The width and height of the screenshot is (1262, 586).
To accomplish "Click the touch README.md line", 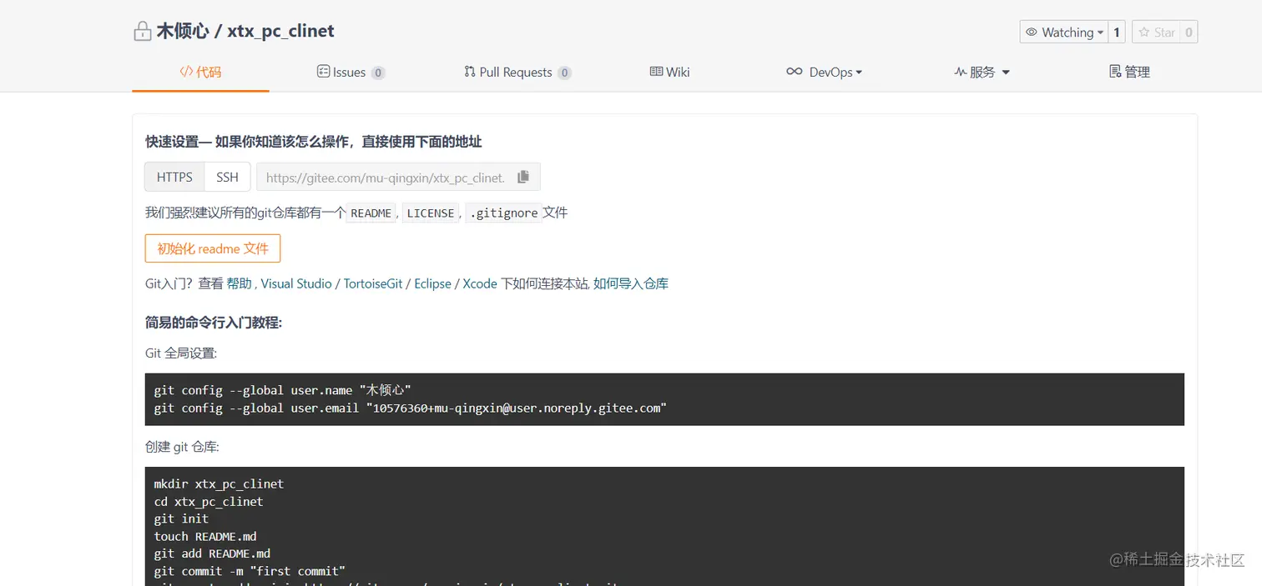I will 205,536.
